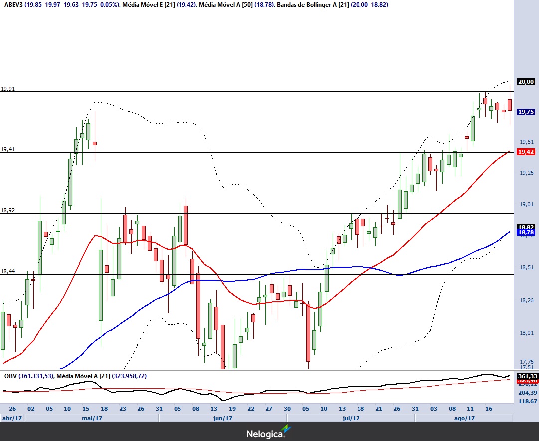539x441 pixels.
Task: Select the ABEV3 ticker title label
Action: (x=13, y=4)
